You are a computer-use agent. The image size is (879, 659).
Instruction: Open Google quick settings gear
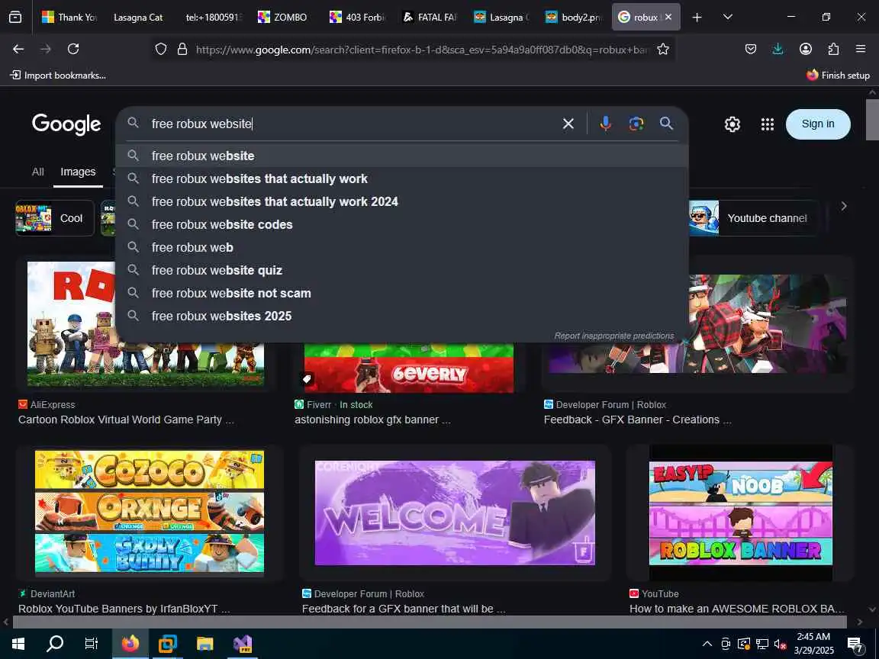coord(732,124)
